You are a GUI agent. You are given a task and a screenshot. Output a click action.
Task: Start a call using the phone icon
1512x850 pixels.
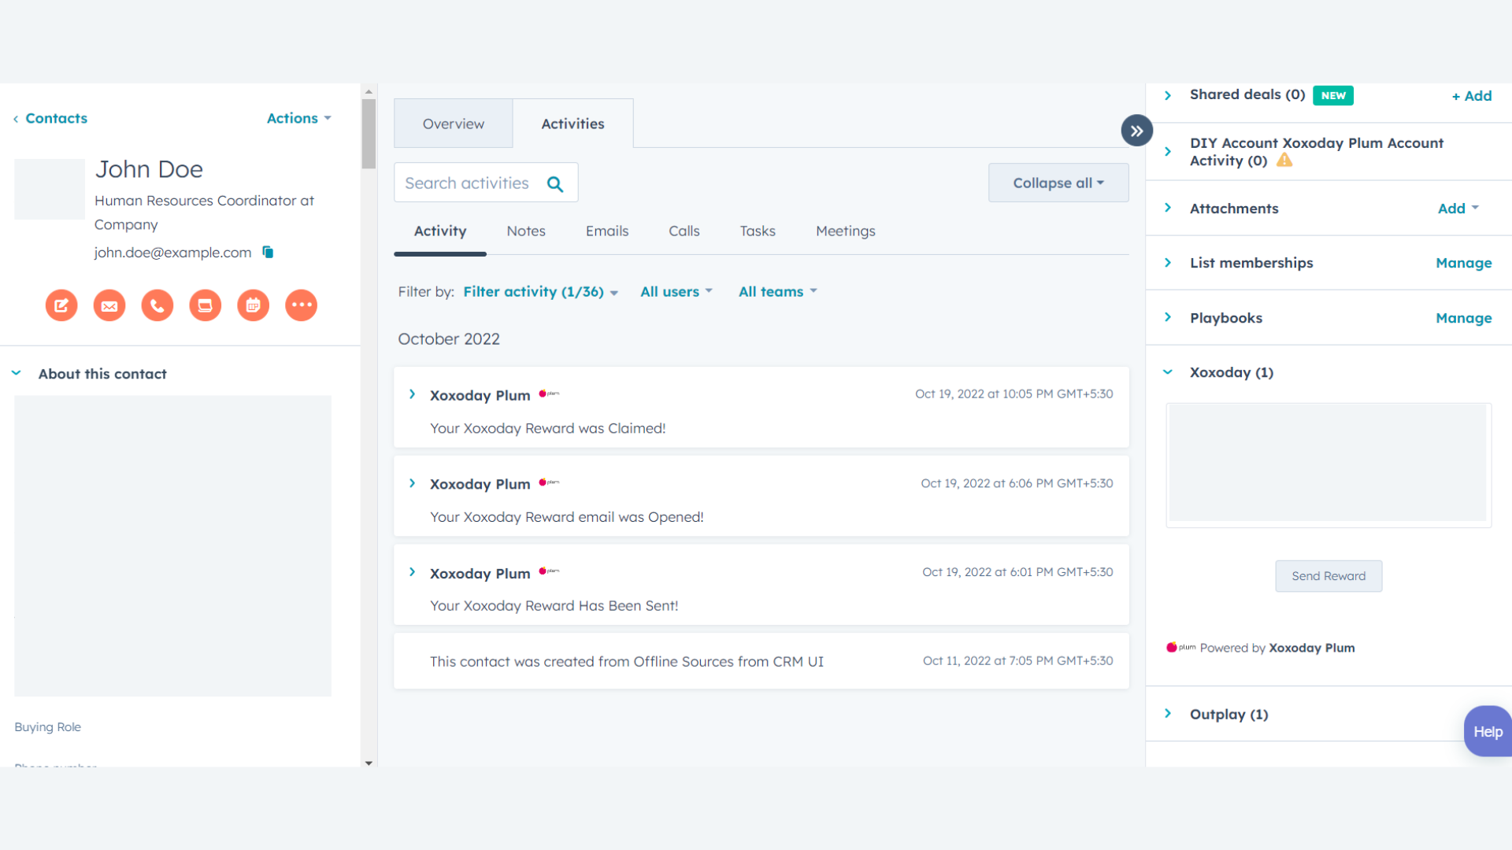pos(157,305)
